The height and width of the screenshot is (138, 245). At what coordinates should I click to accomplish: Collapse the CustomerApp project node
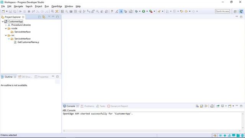pyautogui.click(x=3, y=21)
